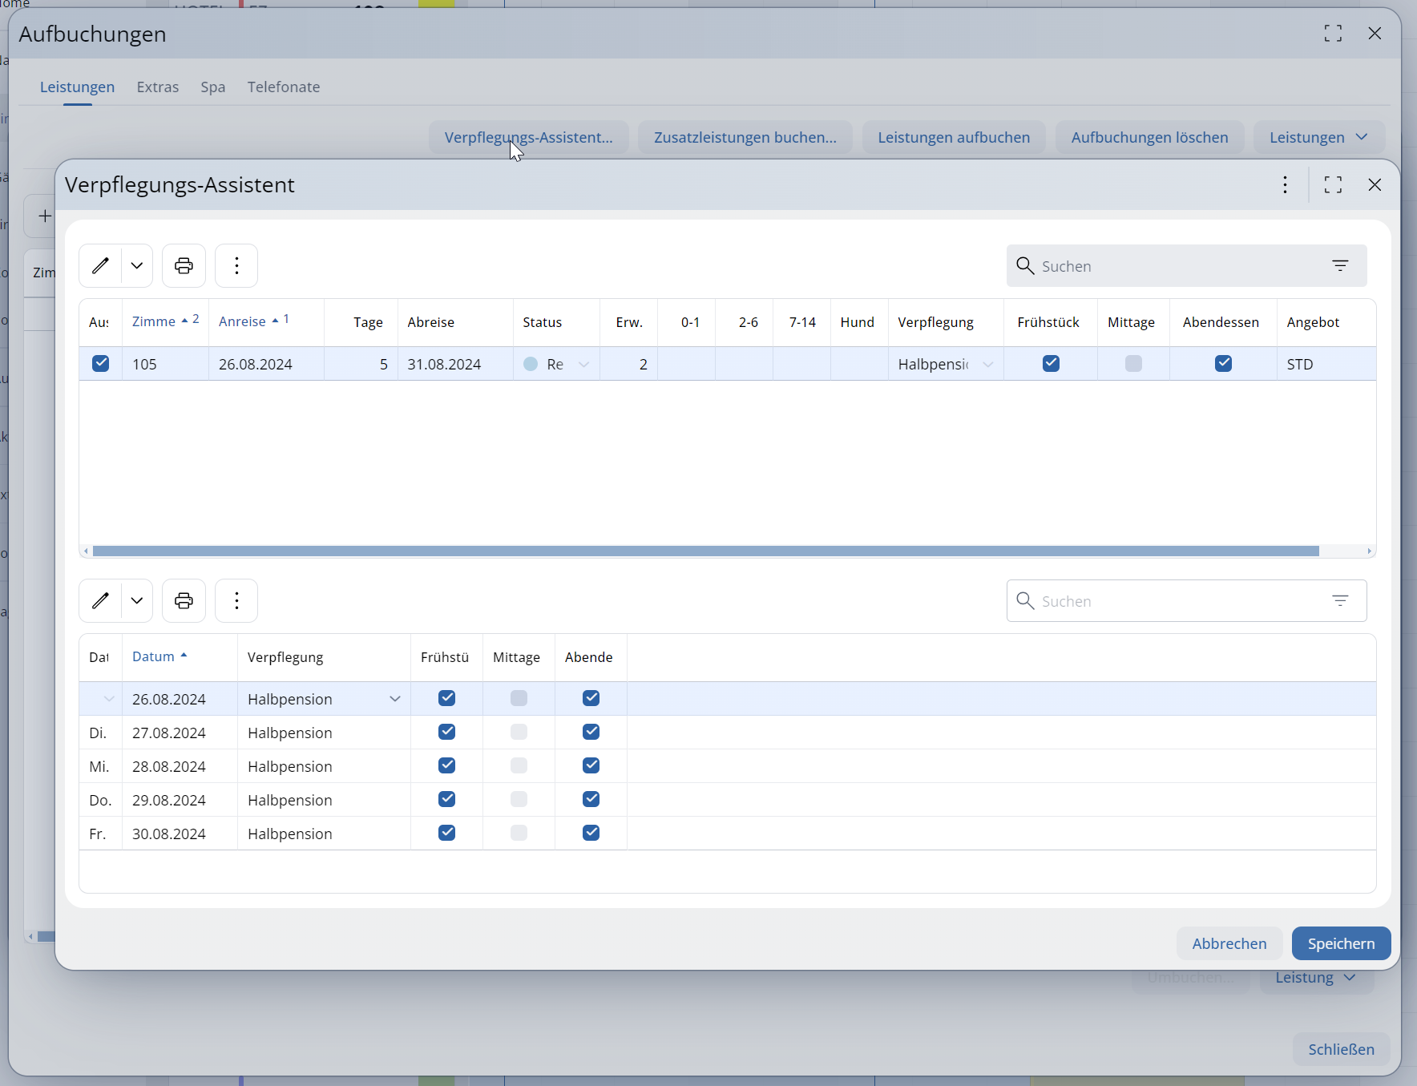Toggle Mittagessen checkbox for room 105
The image size is (1417, 1086).
[1133, 363]
